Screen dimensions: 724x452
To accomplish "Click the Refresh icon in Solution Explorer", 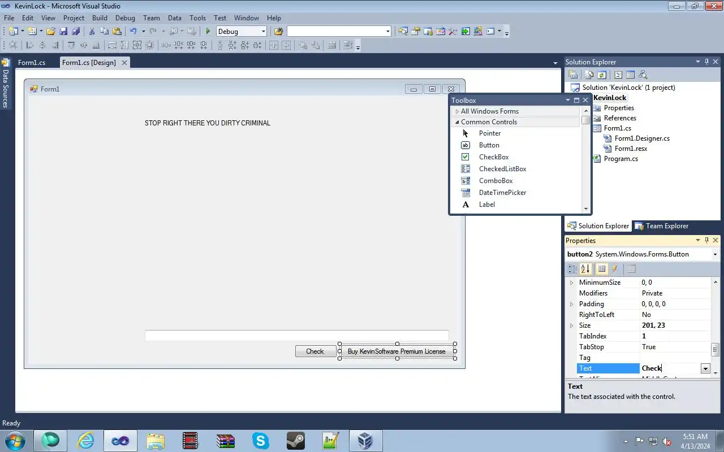I will click(602, 75).
